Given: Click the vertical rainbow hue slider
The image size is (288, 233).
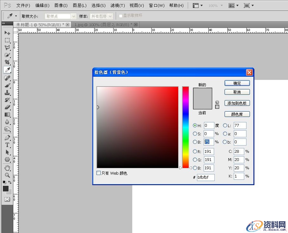Looking at the screenshot, I should (x=186, y=127).
